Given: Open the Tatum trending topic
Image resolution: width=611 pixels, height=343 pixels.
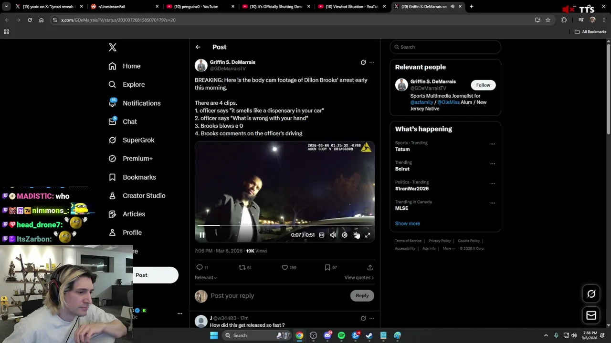Looking at the screenshot, I should (402, 149).
